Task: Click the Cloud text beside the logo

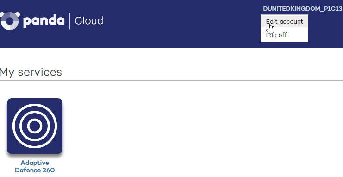Action: point(89,21)
